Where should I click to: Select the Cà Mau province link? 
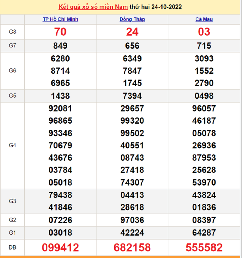coord(204,19)
